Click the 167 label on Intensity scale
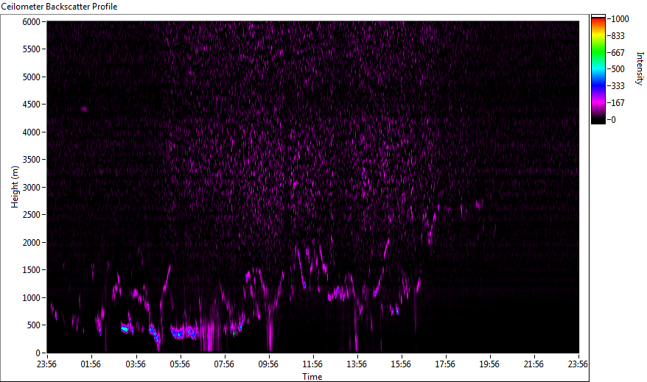647x382 pixels. pyautogui.click(x=618, y=103)
